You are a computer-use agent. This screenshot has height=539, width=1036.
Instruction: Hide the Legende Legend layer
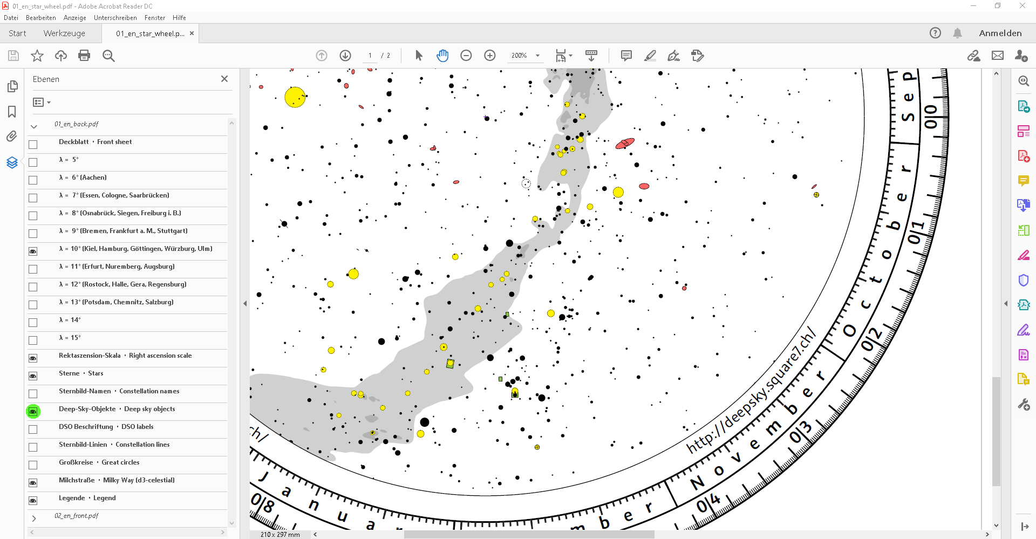point(33,501)
